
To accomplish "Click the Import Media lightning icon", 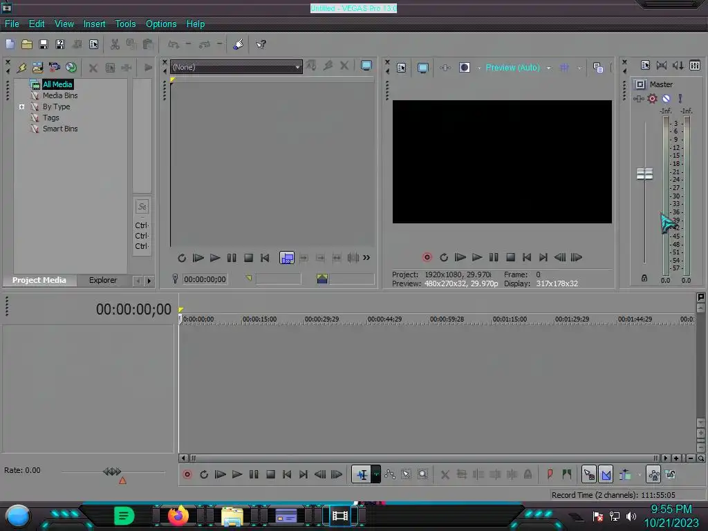I will coord(21,68).
